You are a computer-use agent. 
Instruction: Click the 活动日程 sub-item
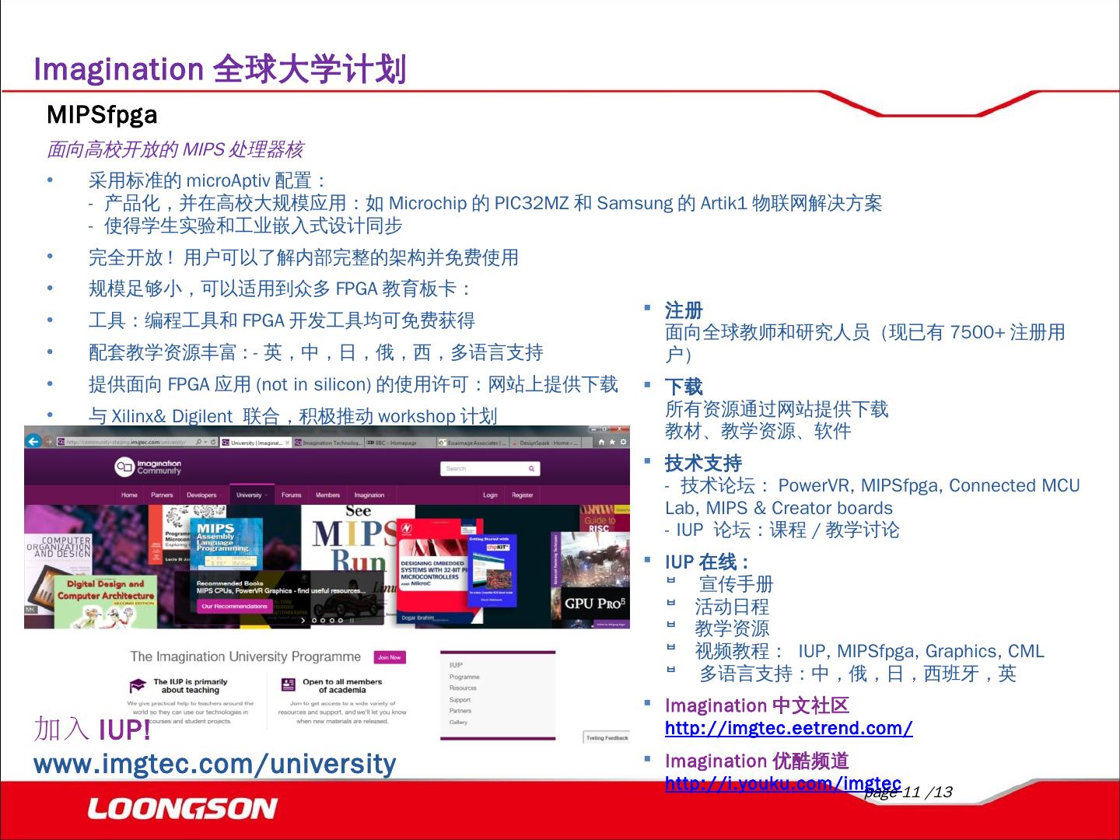[732, 607]
